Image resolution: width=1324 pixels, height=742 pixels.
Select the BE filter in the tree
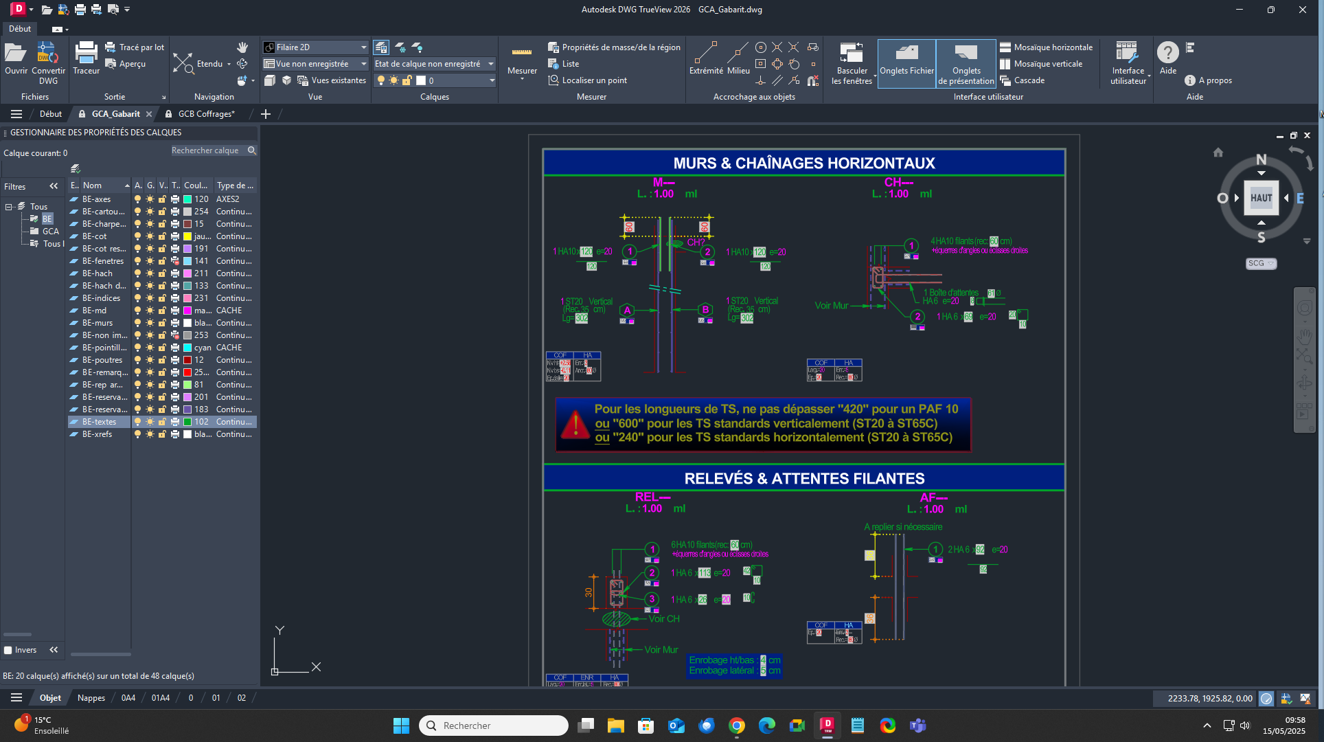(x=47, y=218)
